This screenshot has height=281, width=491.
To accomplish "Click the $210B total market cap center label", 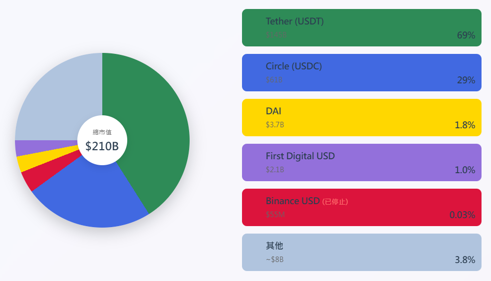I will [x=102, y=146].
